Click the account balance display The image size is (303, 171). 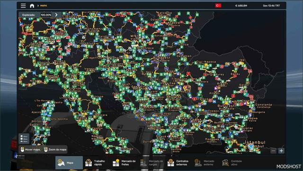click(241, 6)
